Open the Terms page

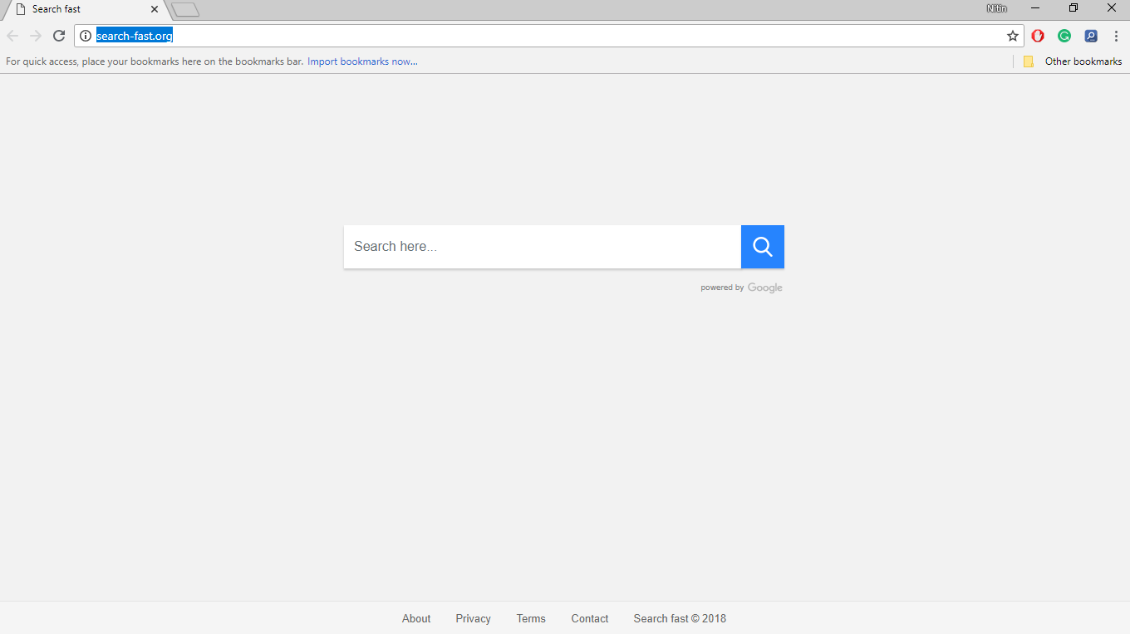(531, 618)
